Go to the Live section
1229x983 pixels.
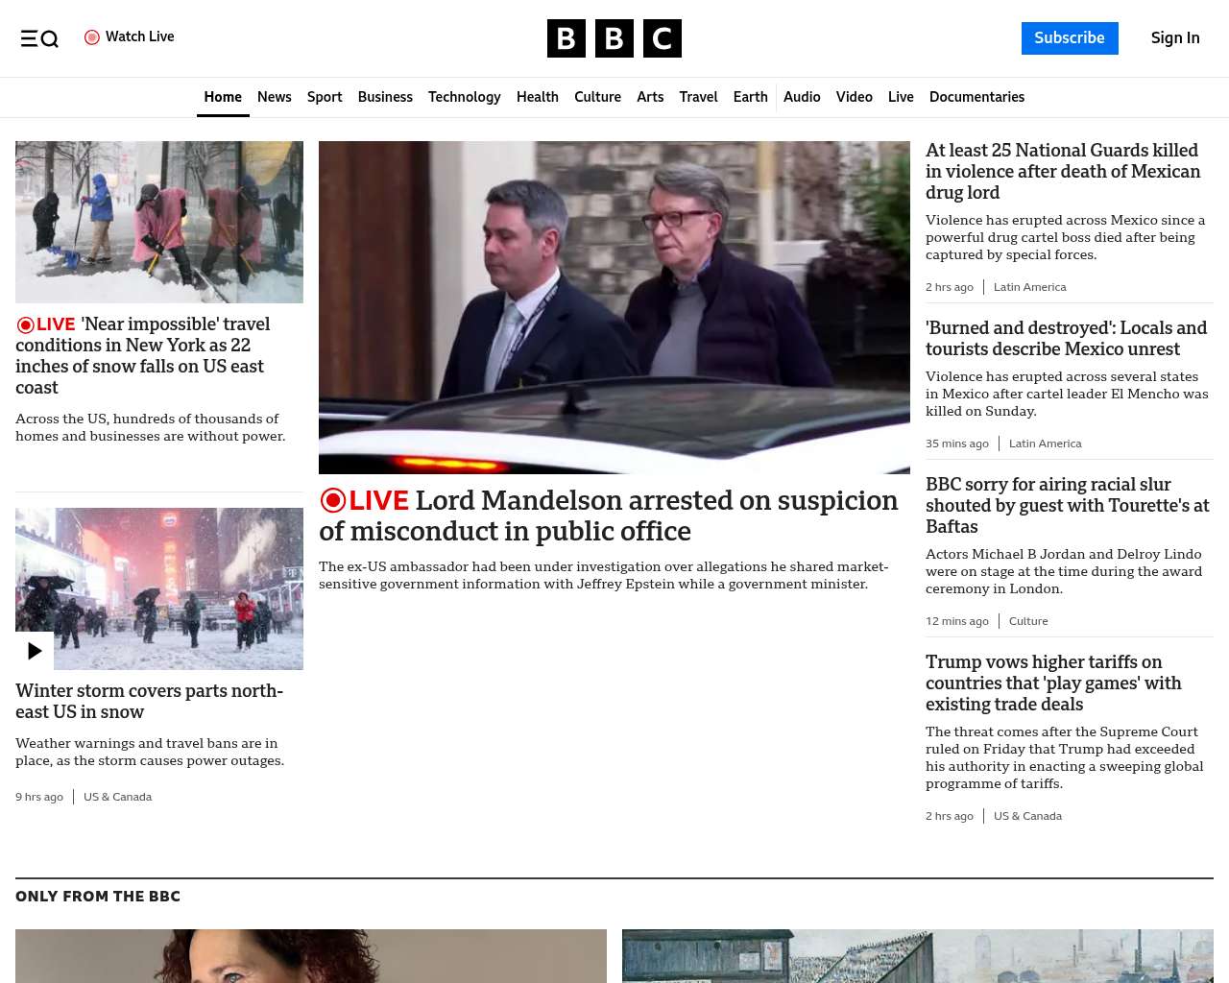[x=901, y=97]
